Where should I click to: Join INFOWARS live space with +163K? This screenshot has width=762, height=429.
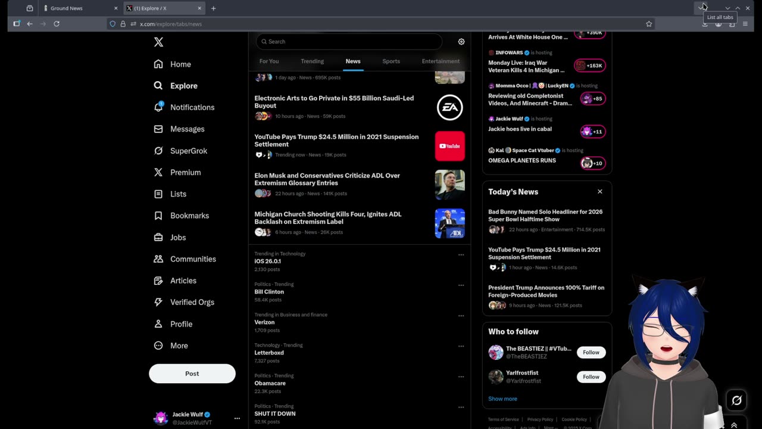coord(589,66)
